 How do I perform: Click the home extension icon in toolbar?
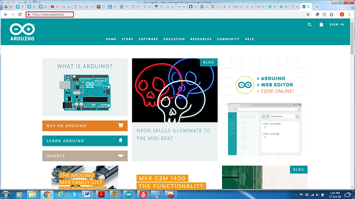[x=331, y=14]
